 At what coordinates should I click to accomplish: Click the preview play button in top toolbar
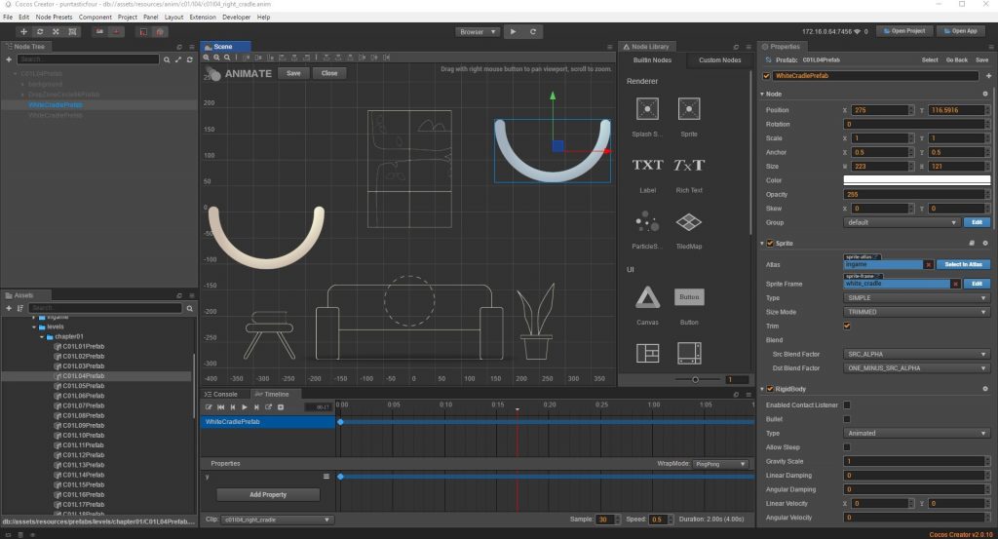click(x=514, y=31)
